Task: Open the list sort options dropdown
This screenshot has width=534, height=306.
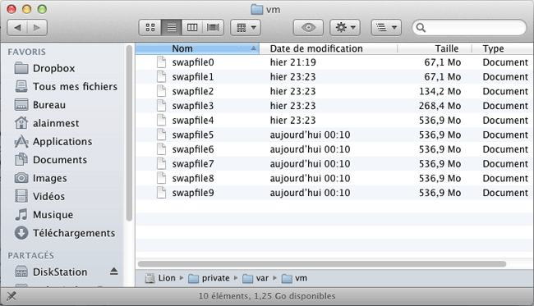Action: point(386,28)
